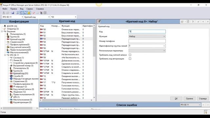Image resolution: width=210 pixels, height=118 pixels.
Task: Collapse the Решение tree node
Action: (x=2, y=31)
